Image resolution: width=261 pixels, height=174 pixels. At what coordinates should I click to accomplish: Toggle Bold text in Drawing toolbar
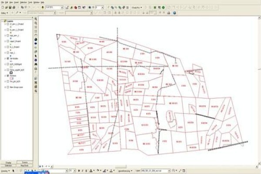pyautogui.click(x=79, y=171)
